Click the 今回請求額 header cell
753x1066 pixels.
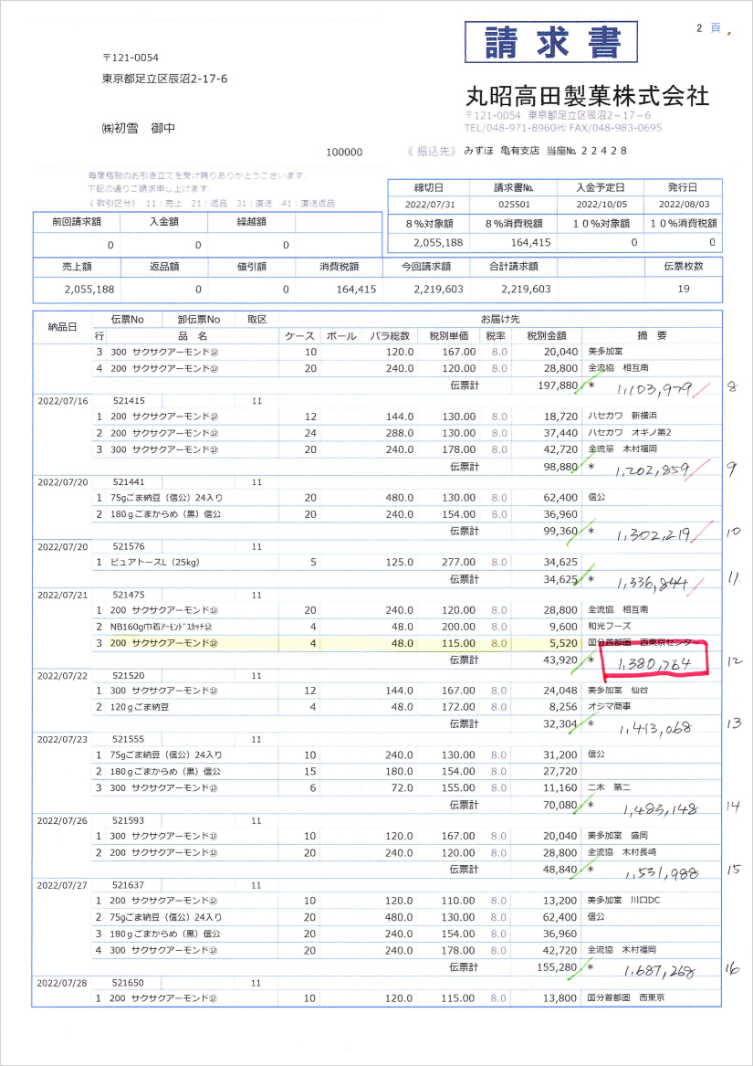coord(425,267)
